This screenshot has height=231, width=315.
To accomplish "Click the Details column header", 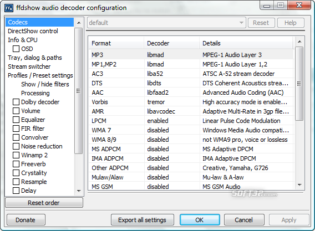I will 247,43.
